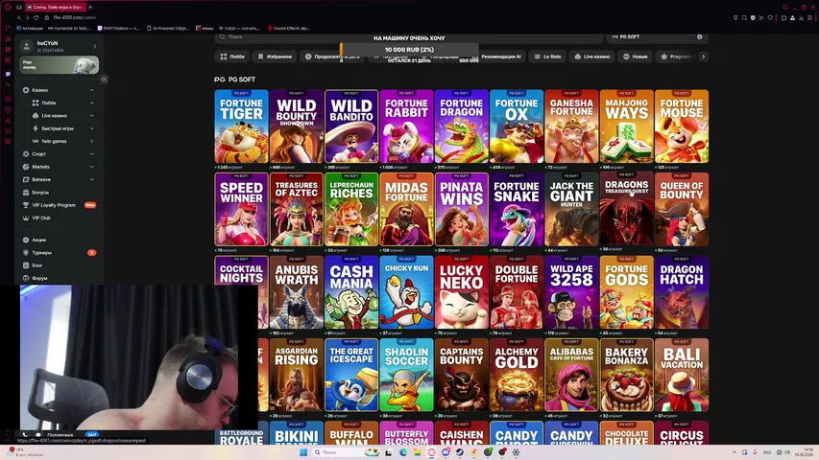This screenshot has width=819, height=460.
Task: Open the Alchemy Gold game
Action: tap(517, 375)
